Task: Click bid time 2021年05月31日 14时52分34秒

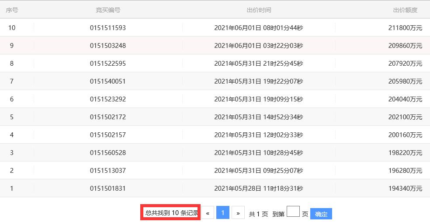Action: (259, 117)
